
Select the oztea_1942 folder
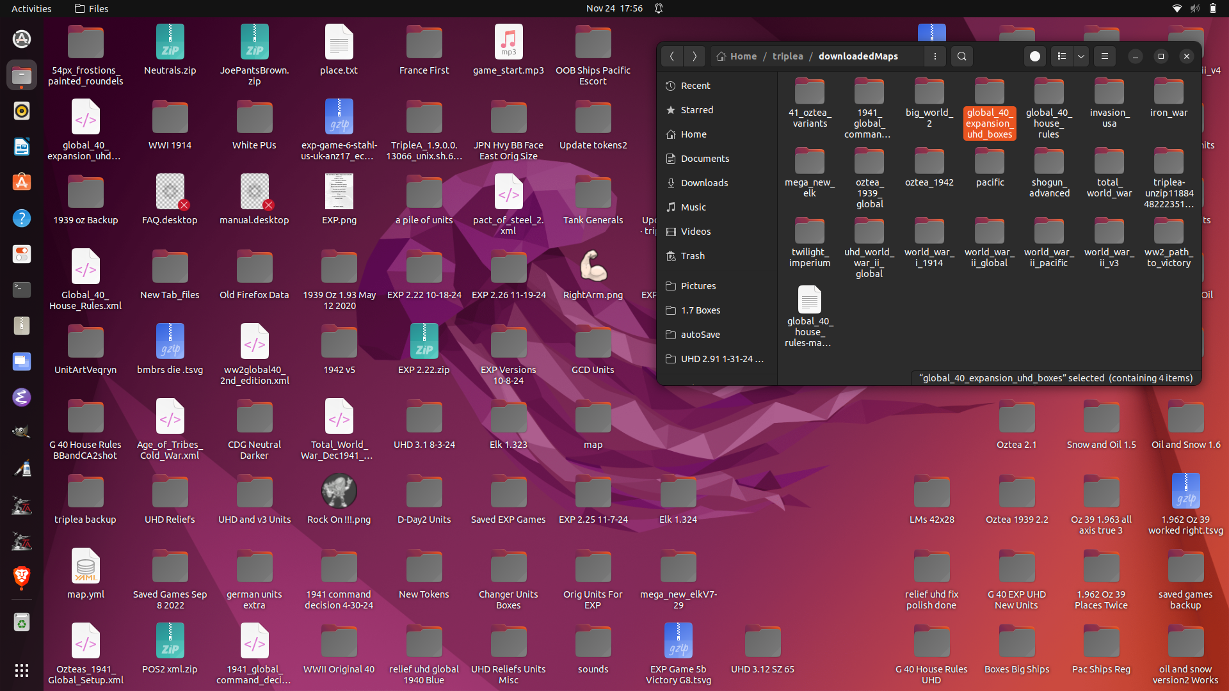pyautogui.click(x=929, y=168)
